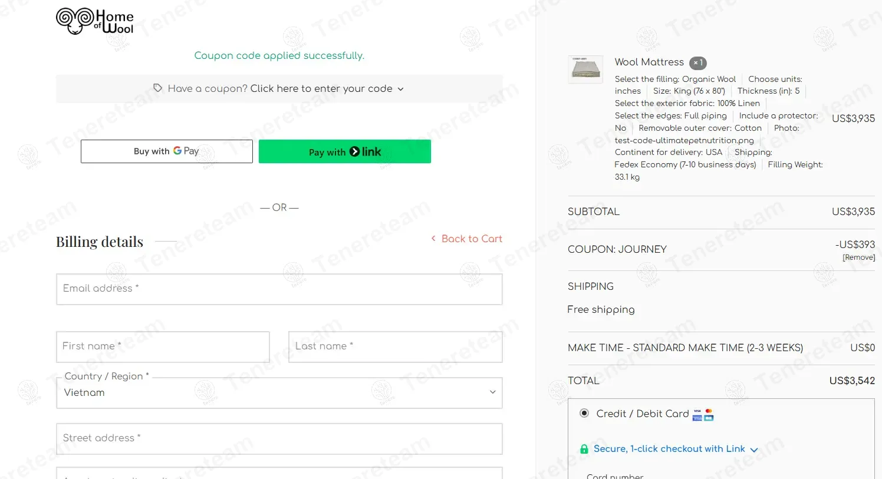Focus the Street address field
Image resolution: width=882 pixels, height=479 pixels.
pyautogui.click(x=279, y=439)
